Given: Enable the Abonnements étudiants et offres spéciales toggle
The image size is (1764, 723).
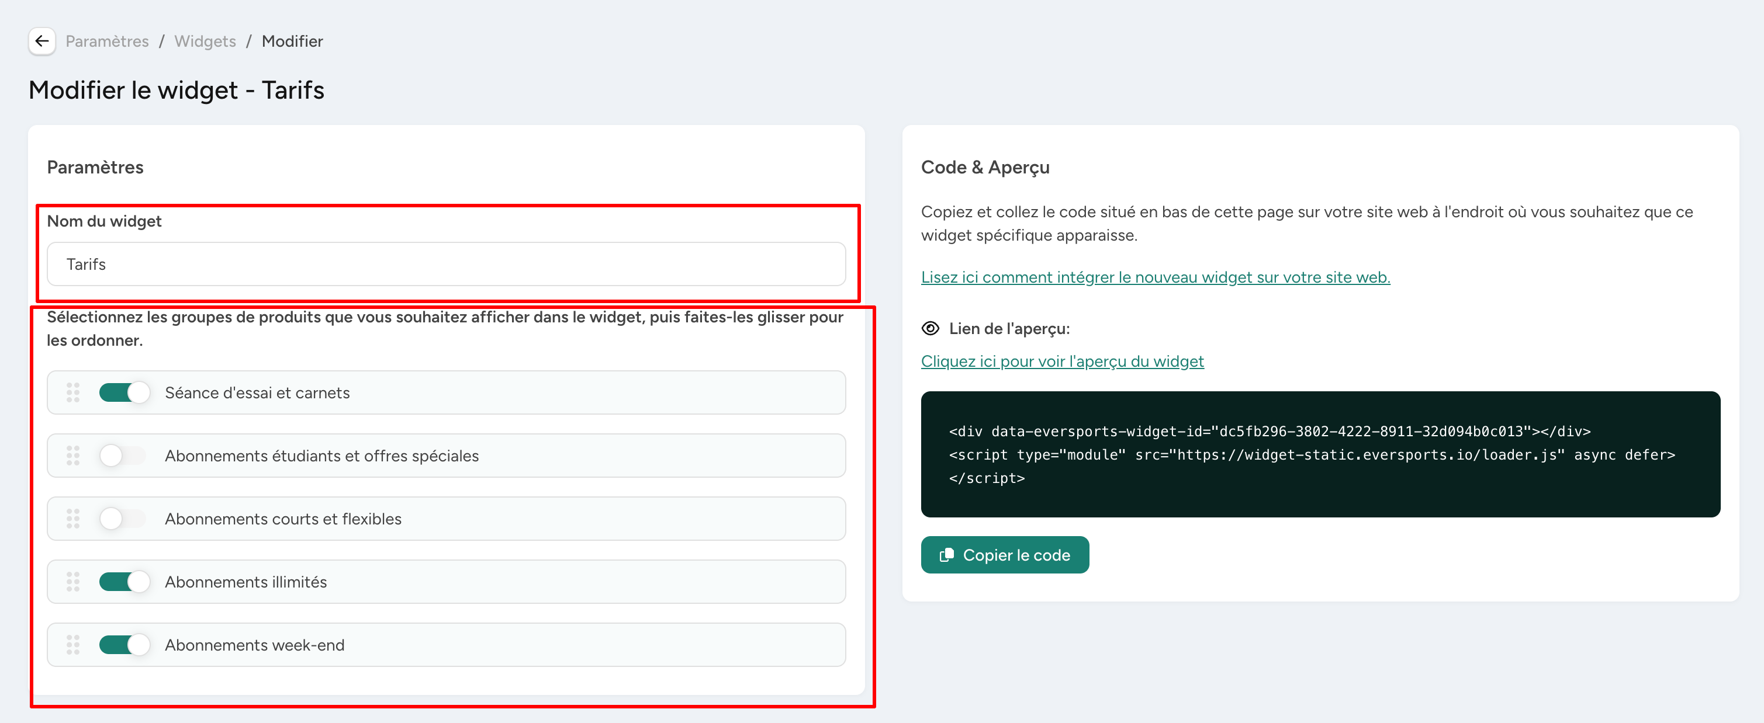Looking at the screenshot, I should (124, 456).
